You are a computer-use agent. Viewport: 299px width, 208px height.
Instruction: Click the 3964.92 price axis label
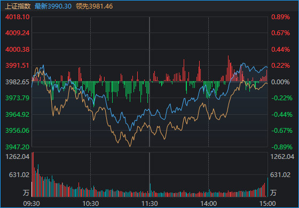tap(17, 115)
